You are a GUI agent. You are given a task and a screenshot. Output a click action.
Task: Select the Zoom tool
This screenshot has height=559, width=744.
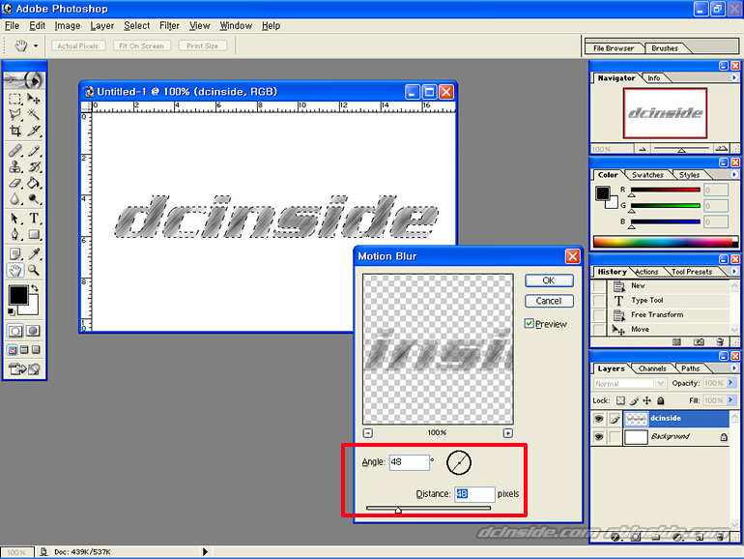(33, 270)
